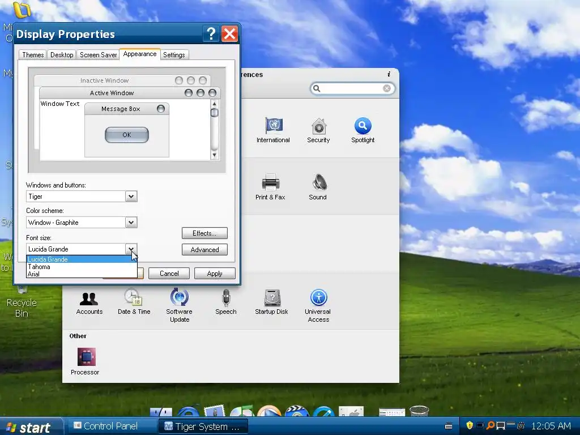Click the Finder icon in the dock
This screenshot has height=435, width=580.
tap(161, 411)
